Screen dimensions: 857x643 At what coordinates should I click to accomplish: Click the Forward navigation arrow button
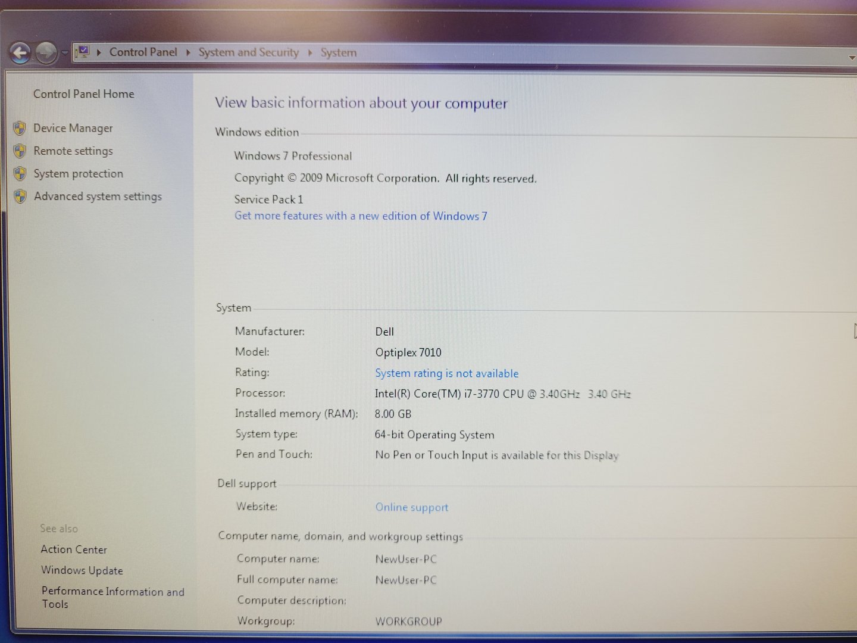[x=46, y=53]
